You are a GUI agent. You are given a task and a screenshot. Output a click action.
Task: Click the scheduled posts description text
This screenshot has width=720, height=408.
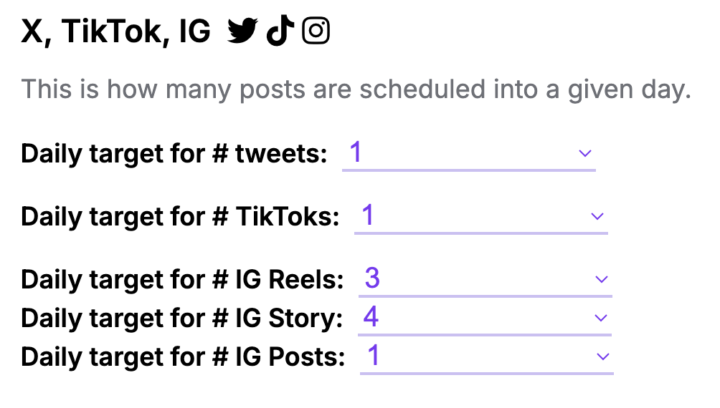point(356,90)
